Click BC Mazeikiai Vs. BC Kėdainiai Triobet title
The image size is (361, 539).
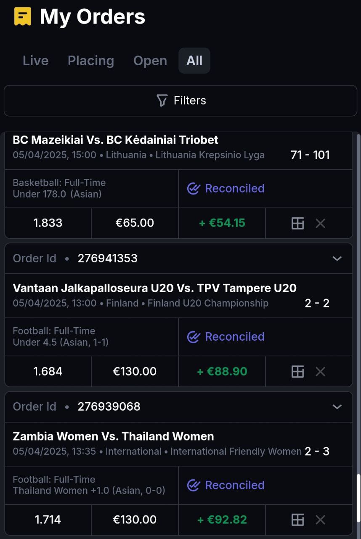tap(115, 140)
